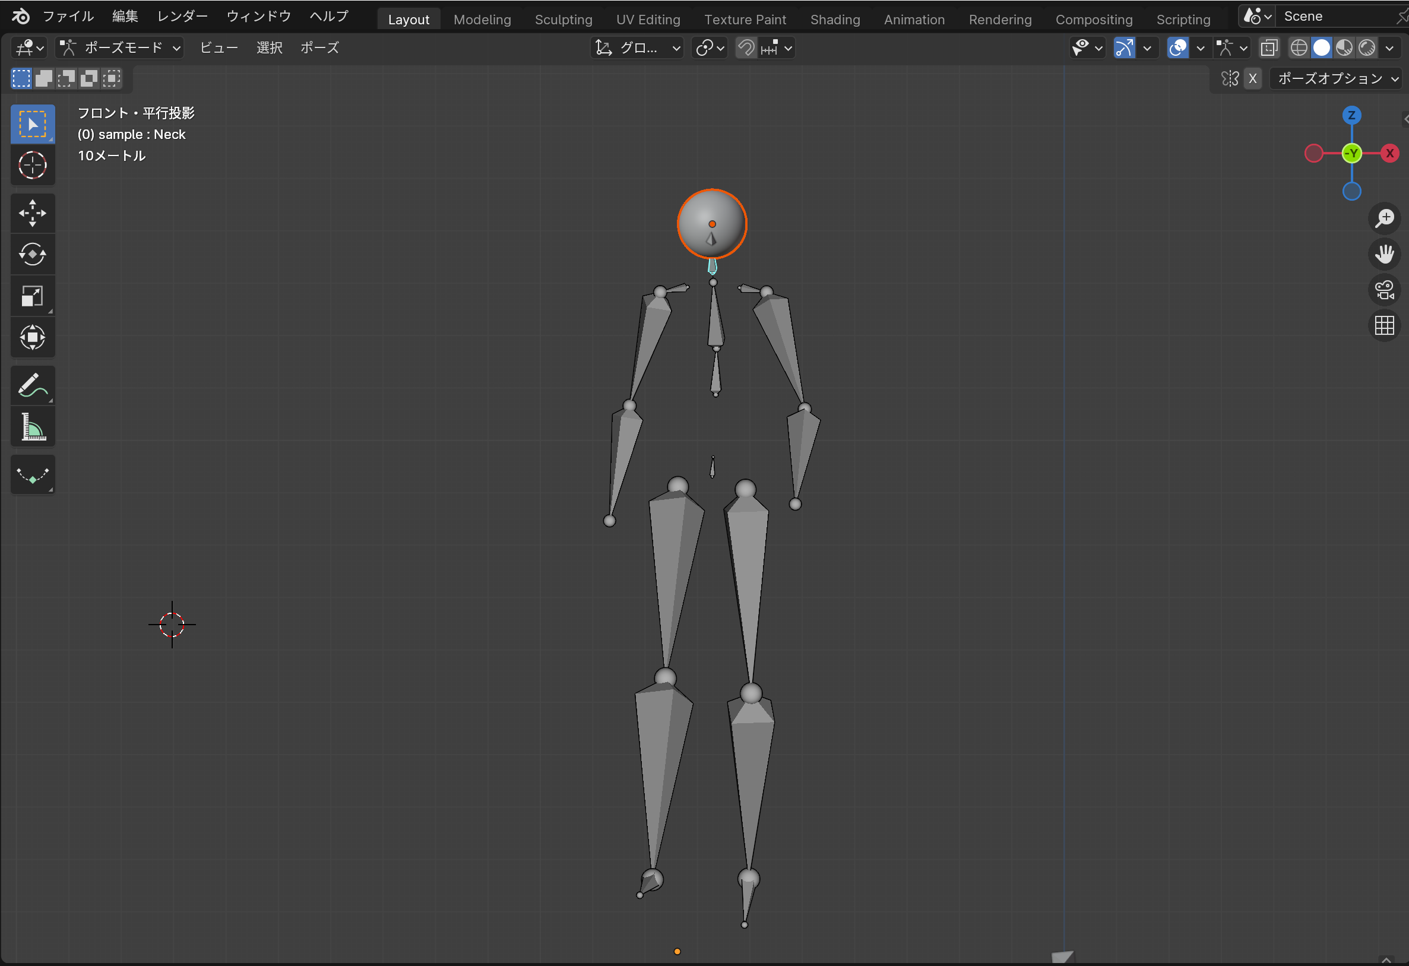
Task: Select the Select Box tool
Action: [x=33, y=124]
